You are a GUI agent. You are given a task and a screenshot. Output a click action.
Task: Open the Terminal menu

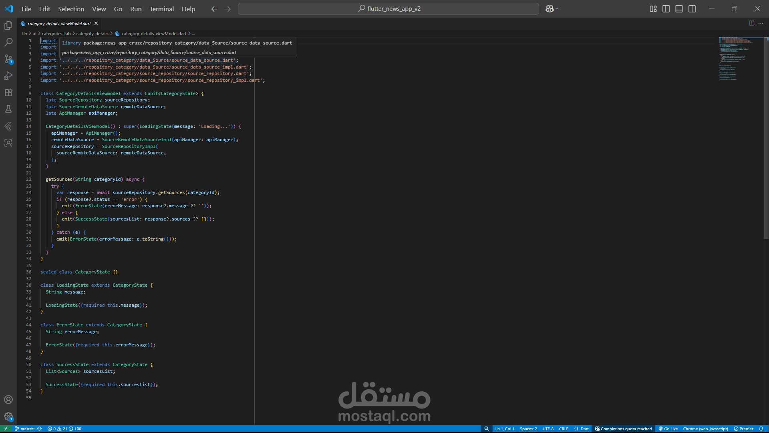pyautogui.click(x=161, y=9)
